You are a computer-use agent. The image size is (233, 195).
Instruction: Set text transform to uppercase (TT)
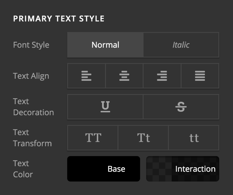[92, 137]
